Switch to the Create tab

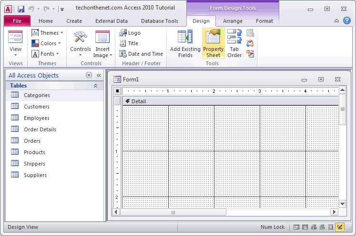click(74, 21)
